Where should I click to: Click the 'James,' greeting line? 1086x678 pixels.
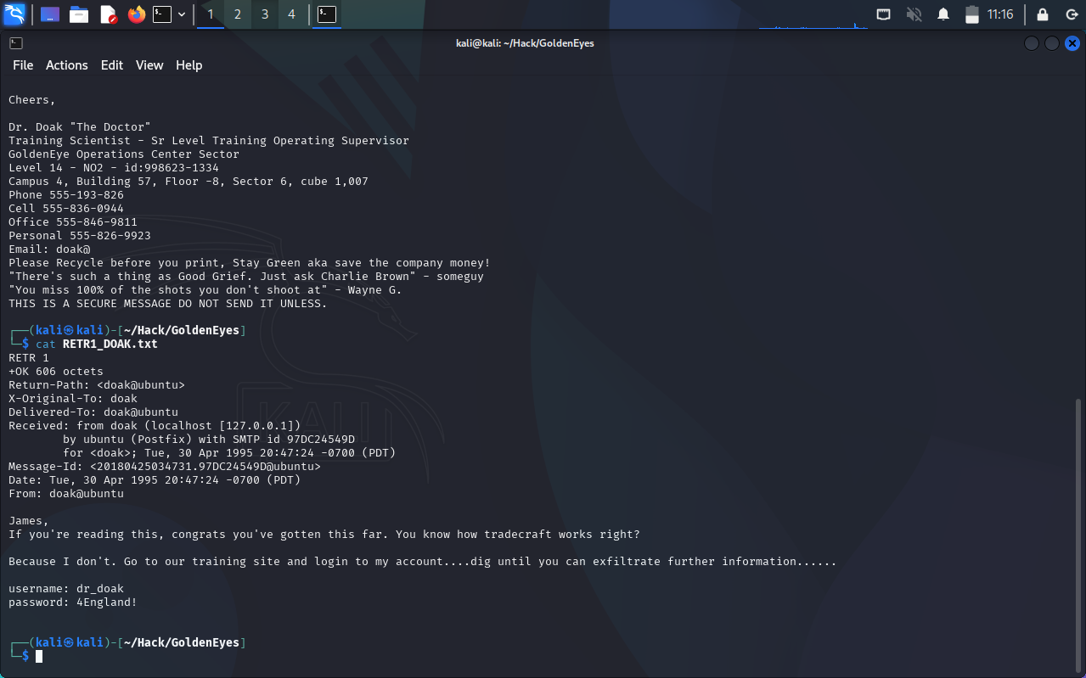coord(29,521)
